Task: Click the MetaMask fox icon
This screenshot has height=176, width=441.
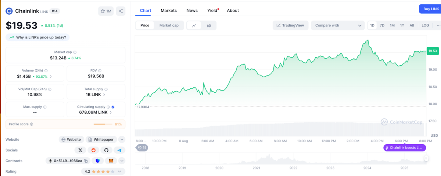Action: coord(111,161)
